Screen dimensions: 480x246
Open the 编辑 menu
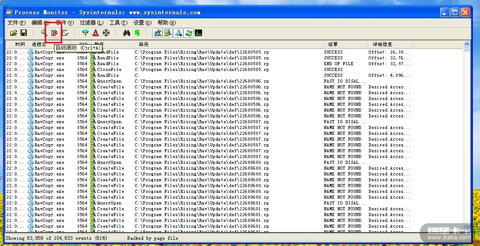(x=41, y=23)
